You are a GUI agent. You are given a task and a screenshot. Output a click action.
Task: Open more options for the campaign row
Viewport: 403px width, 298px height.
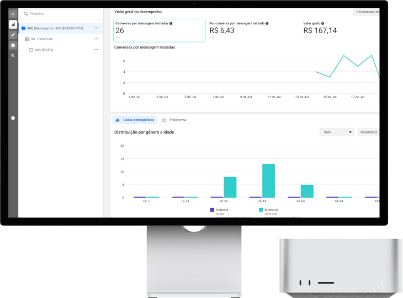pos(96,28)
